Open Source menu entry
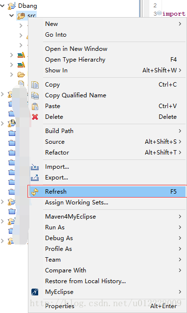The height and width of the screenshot is (313, 187). pos(107,142)
